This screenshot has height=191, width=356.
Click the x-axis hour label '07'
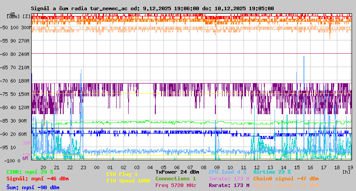190,167
